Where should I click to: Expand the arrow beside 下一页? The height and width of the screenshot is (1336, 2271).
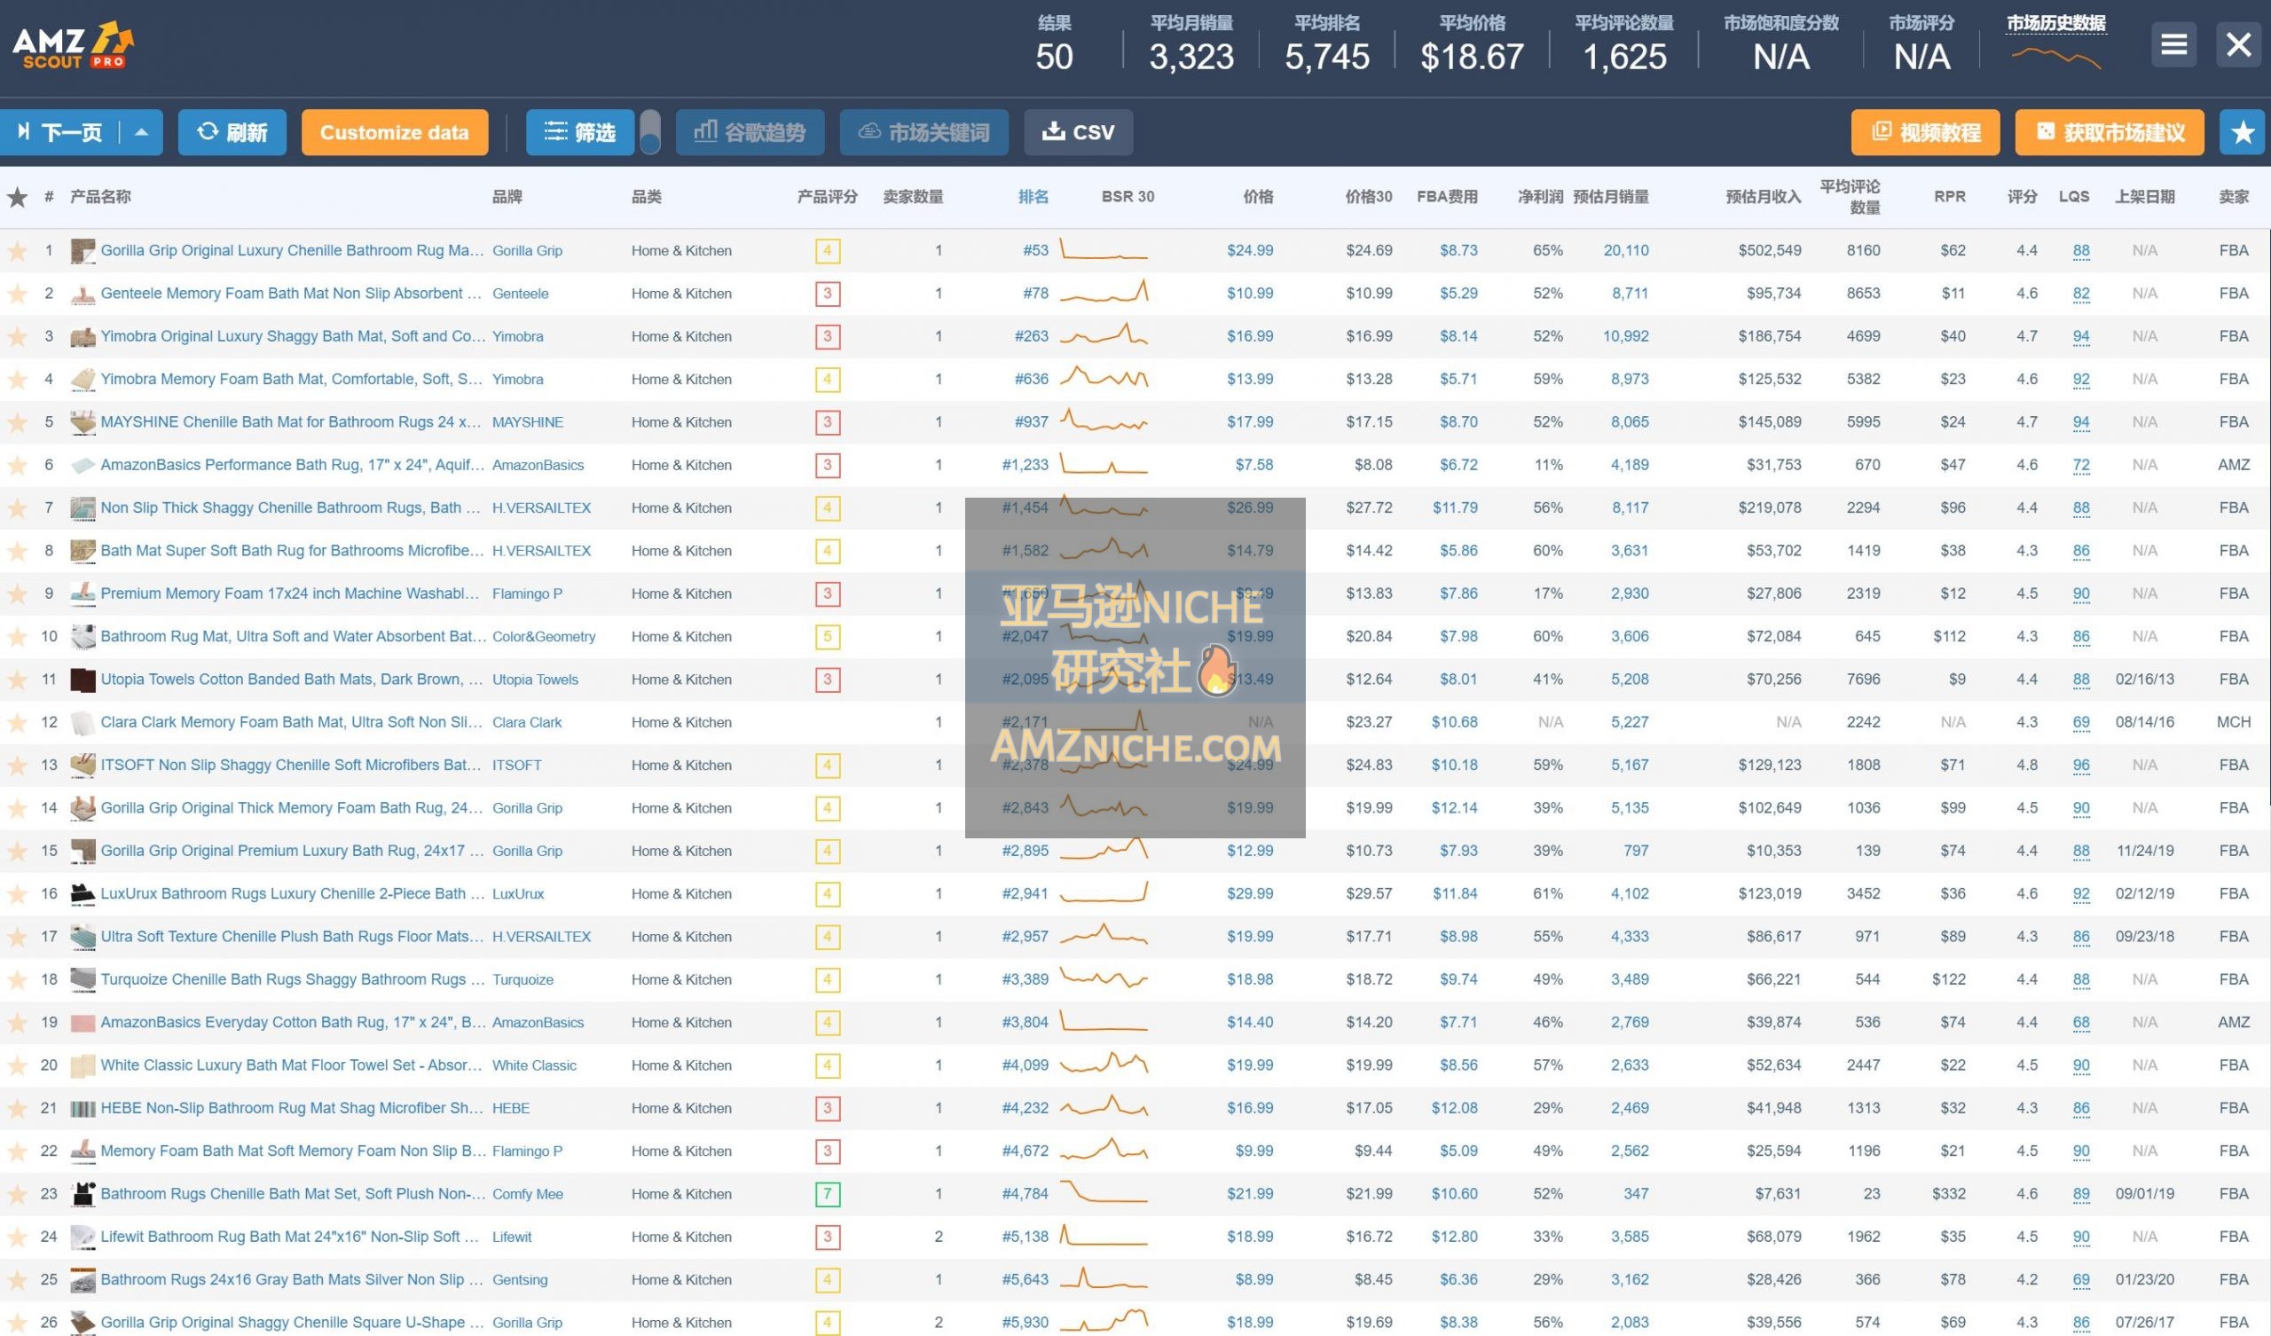[141, 132]
